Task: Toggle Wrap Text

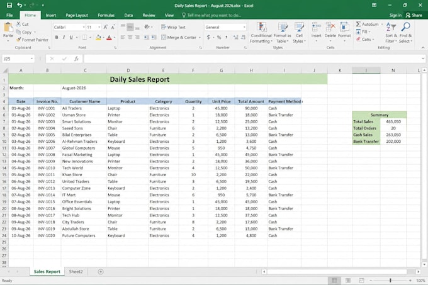Action: (x=173, y=27)
